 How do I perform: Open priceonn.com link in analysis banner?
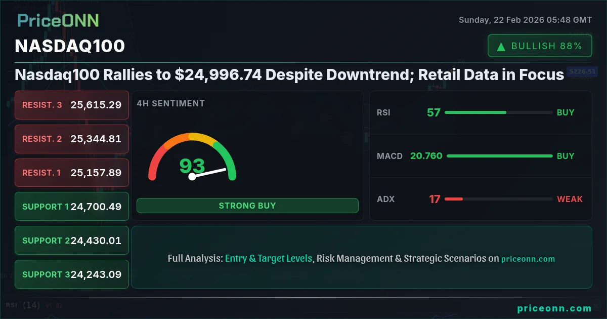528,259
